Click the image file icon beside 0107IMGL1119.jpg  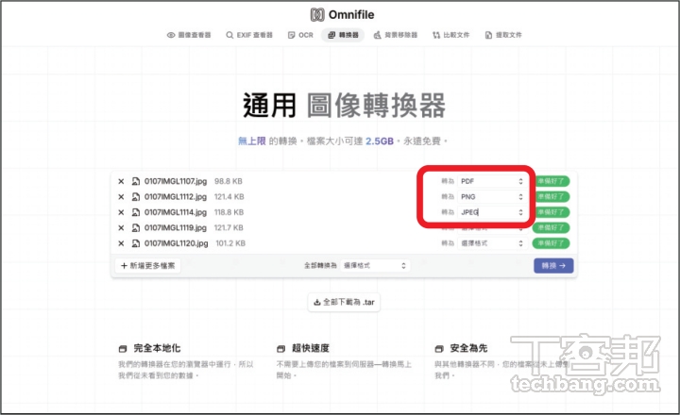[136, 228]
